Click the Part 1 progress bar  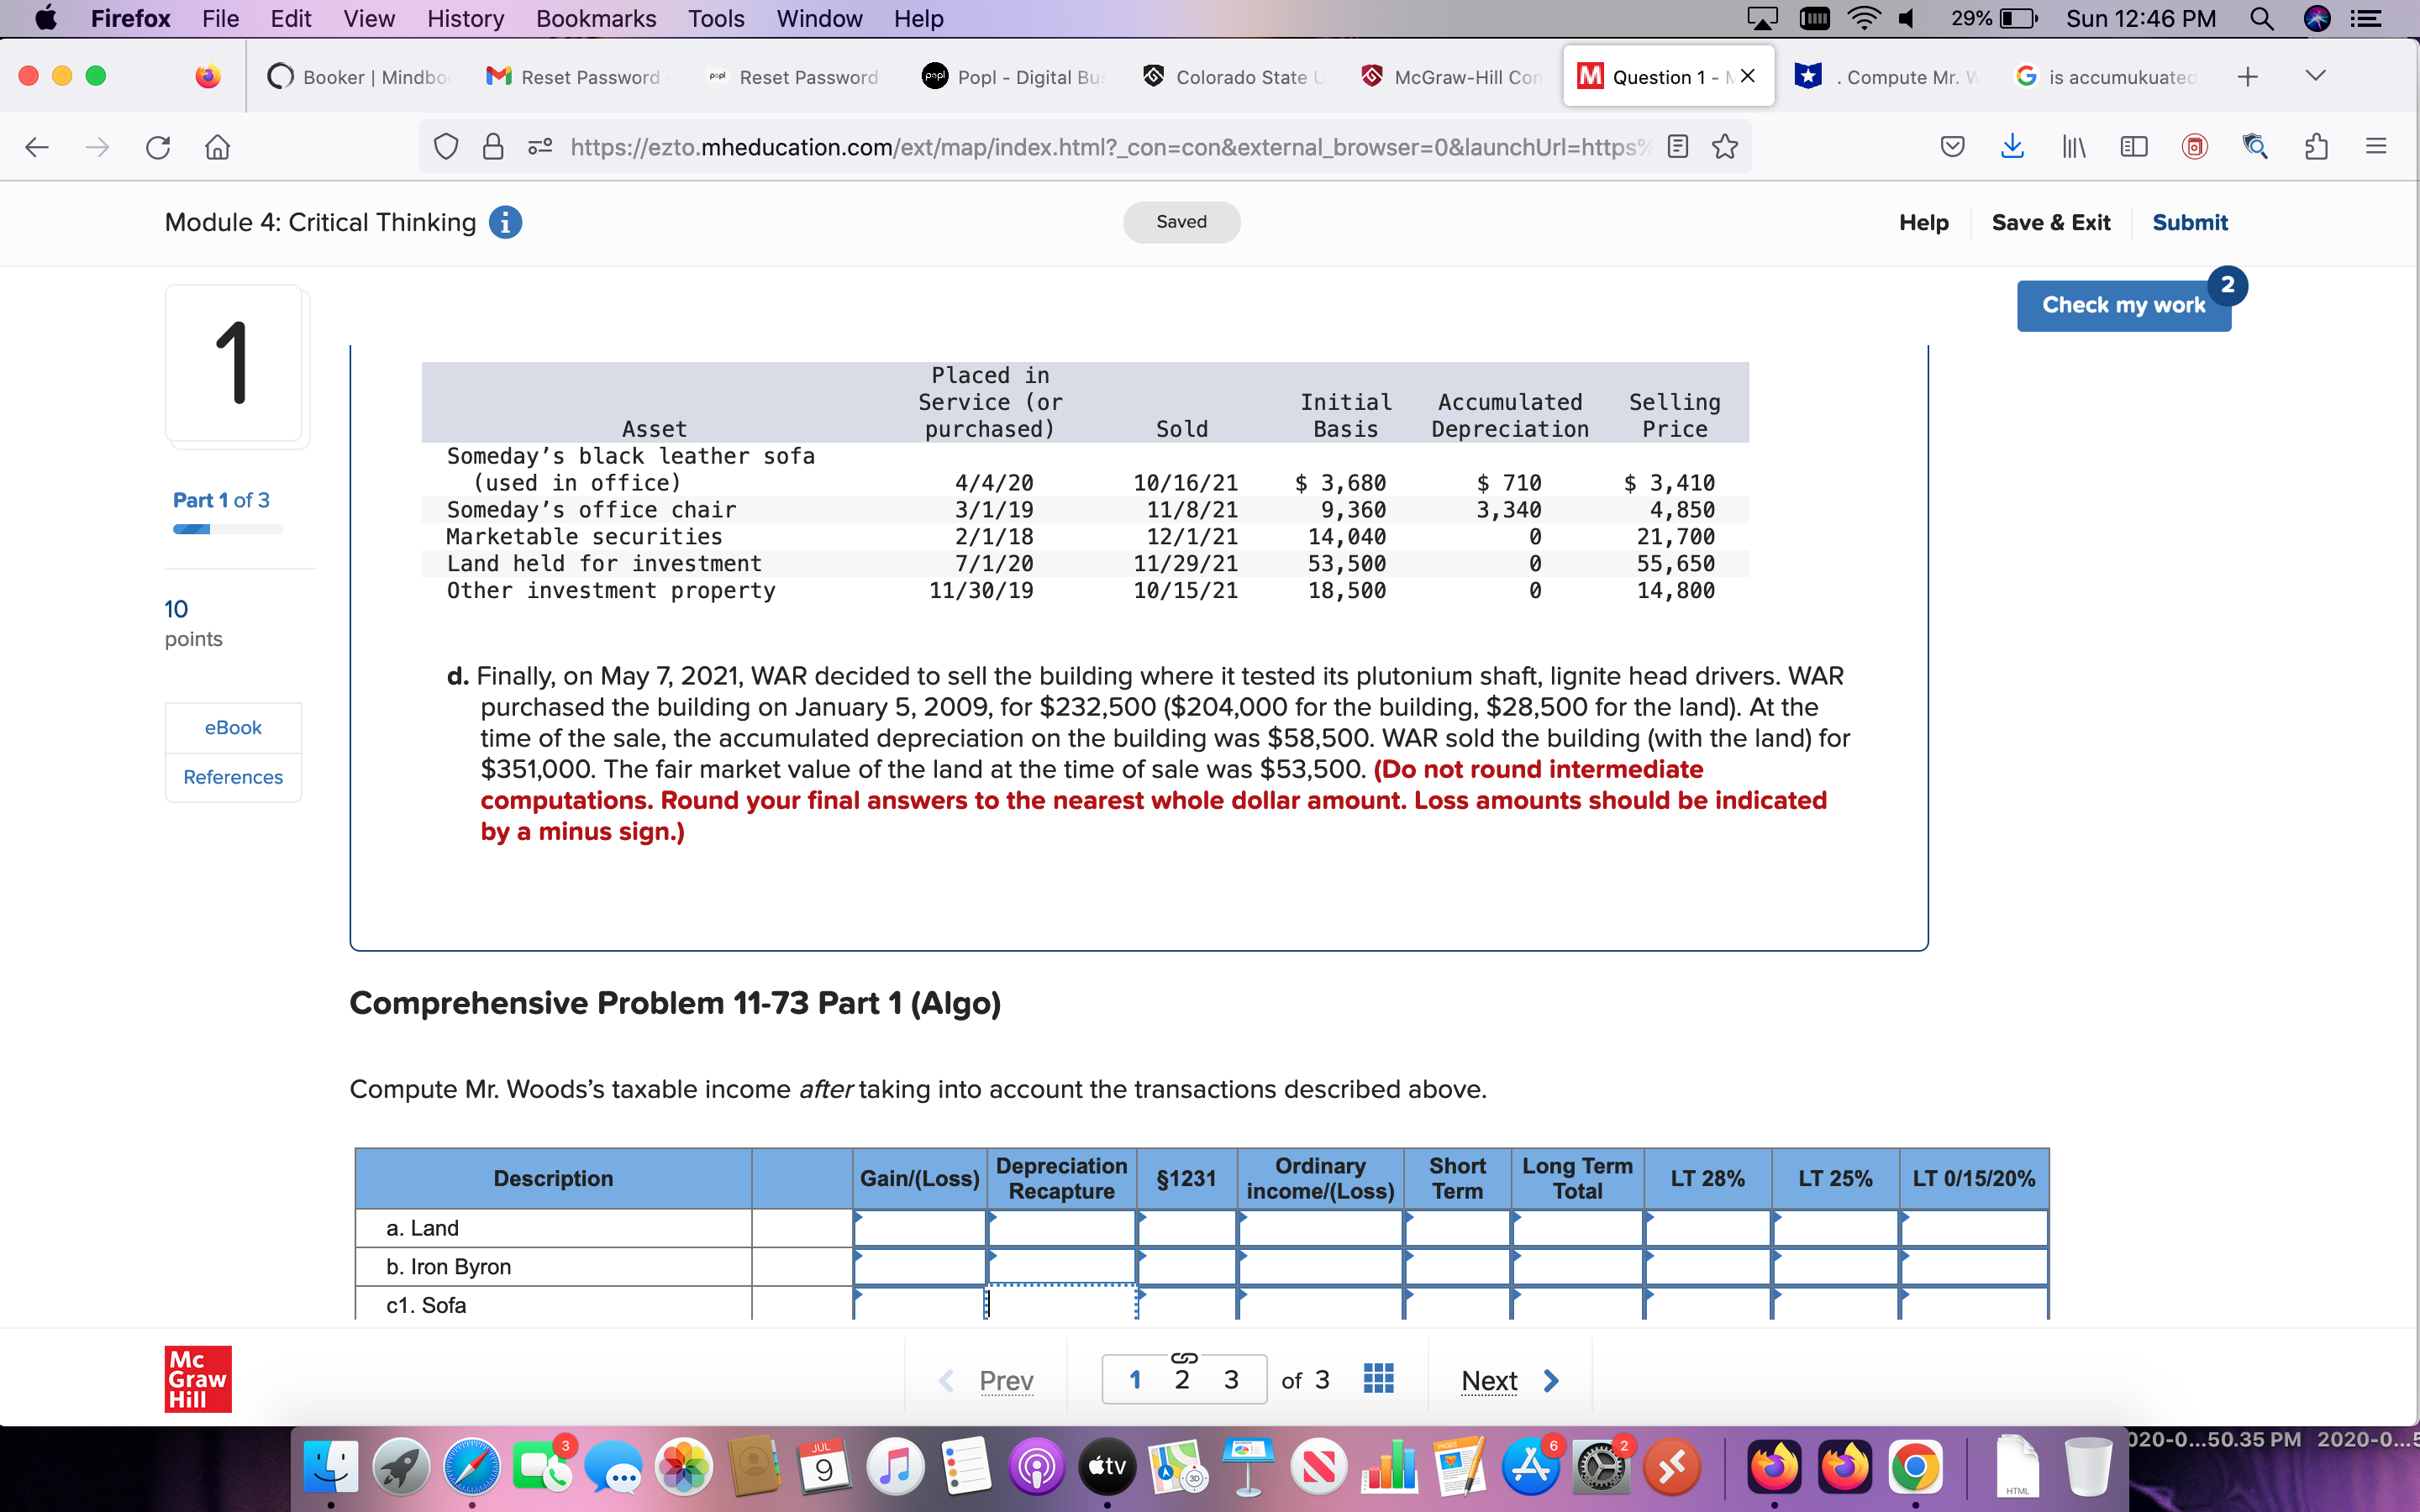[228, 529]
